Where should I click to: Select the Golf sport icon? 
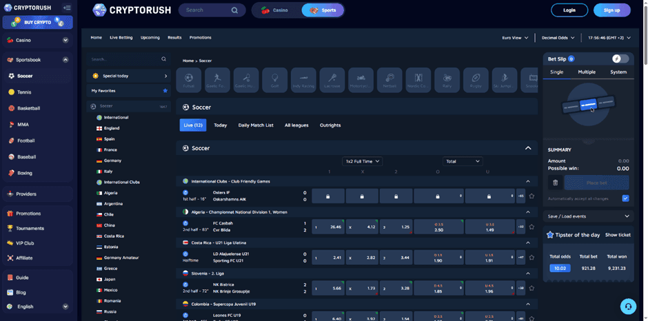(x=275, y=79)
